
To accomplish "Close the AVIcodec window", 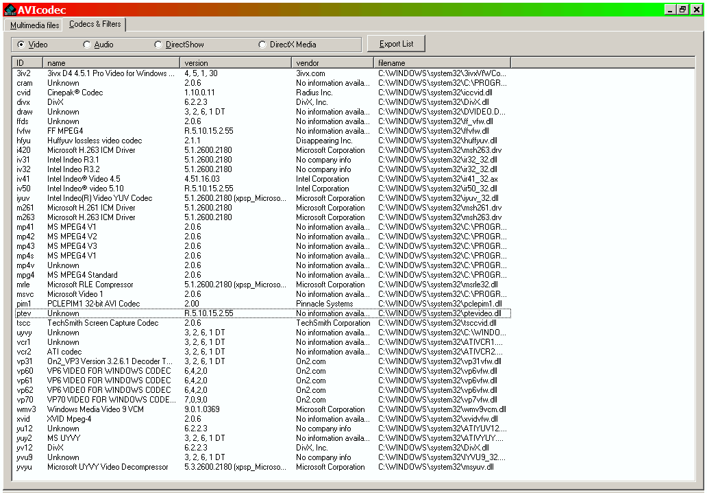I will pos(697,10).
